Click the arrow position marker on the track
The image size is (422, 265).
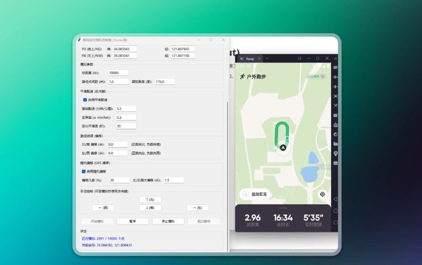tap(284, 148)
